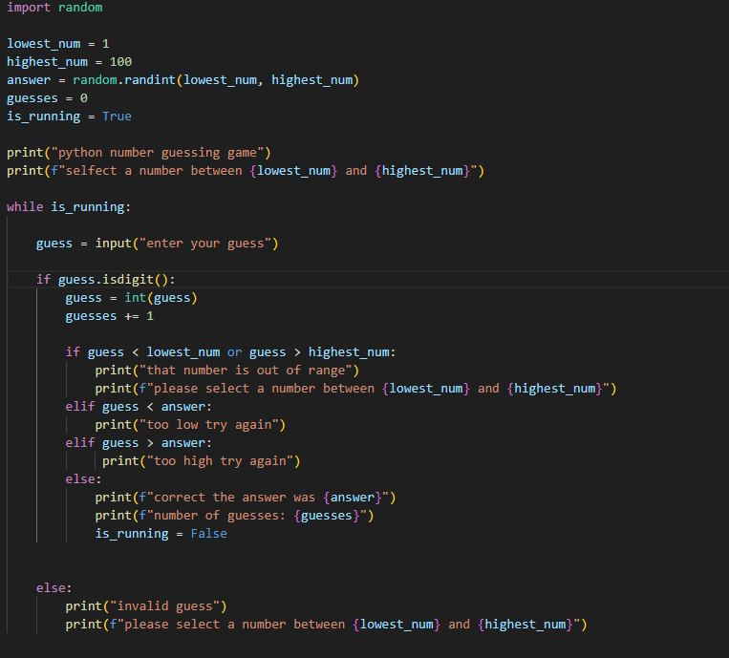Click the "True" value of is_running
Screen dimensions: 729x658
117,117
